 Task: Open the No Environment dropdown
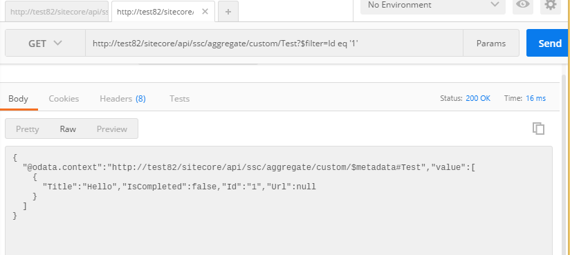click(x=432, y=5)
